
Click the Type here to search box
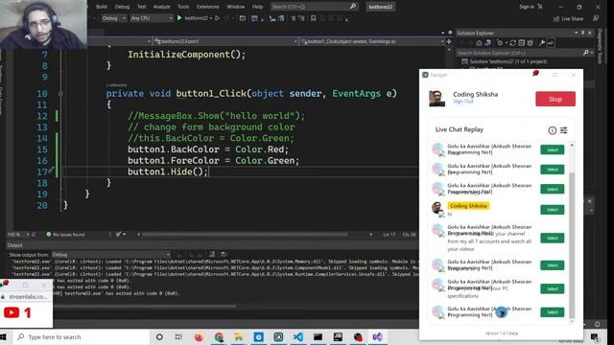tap(83, 336)
